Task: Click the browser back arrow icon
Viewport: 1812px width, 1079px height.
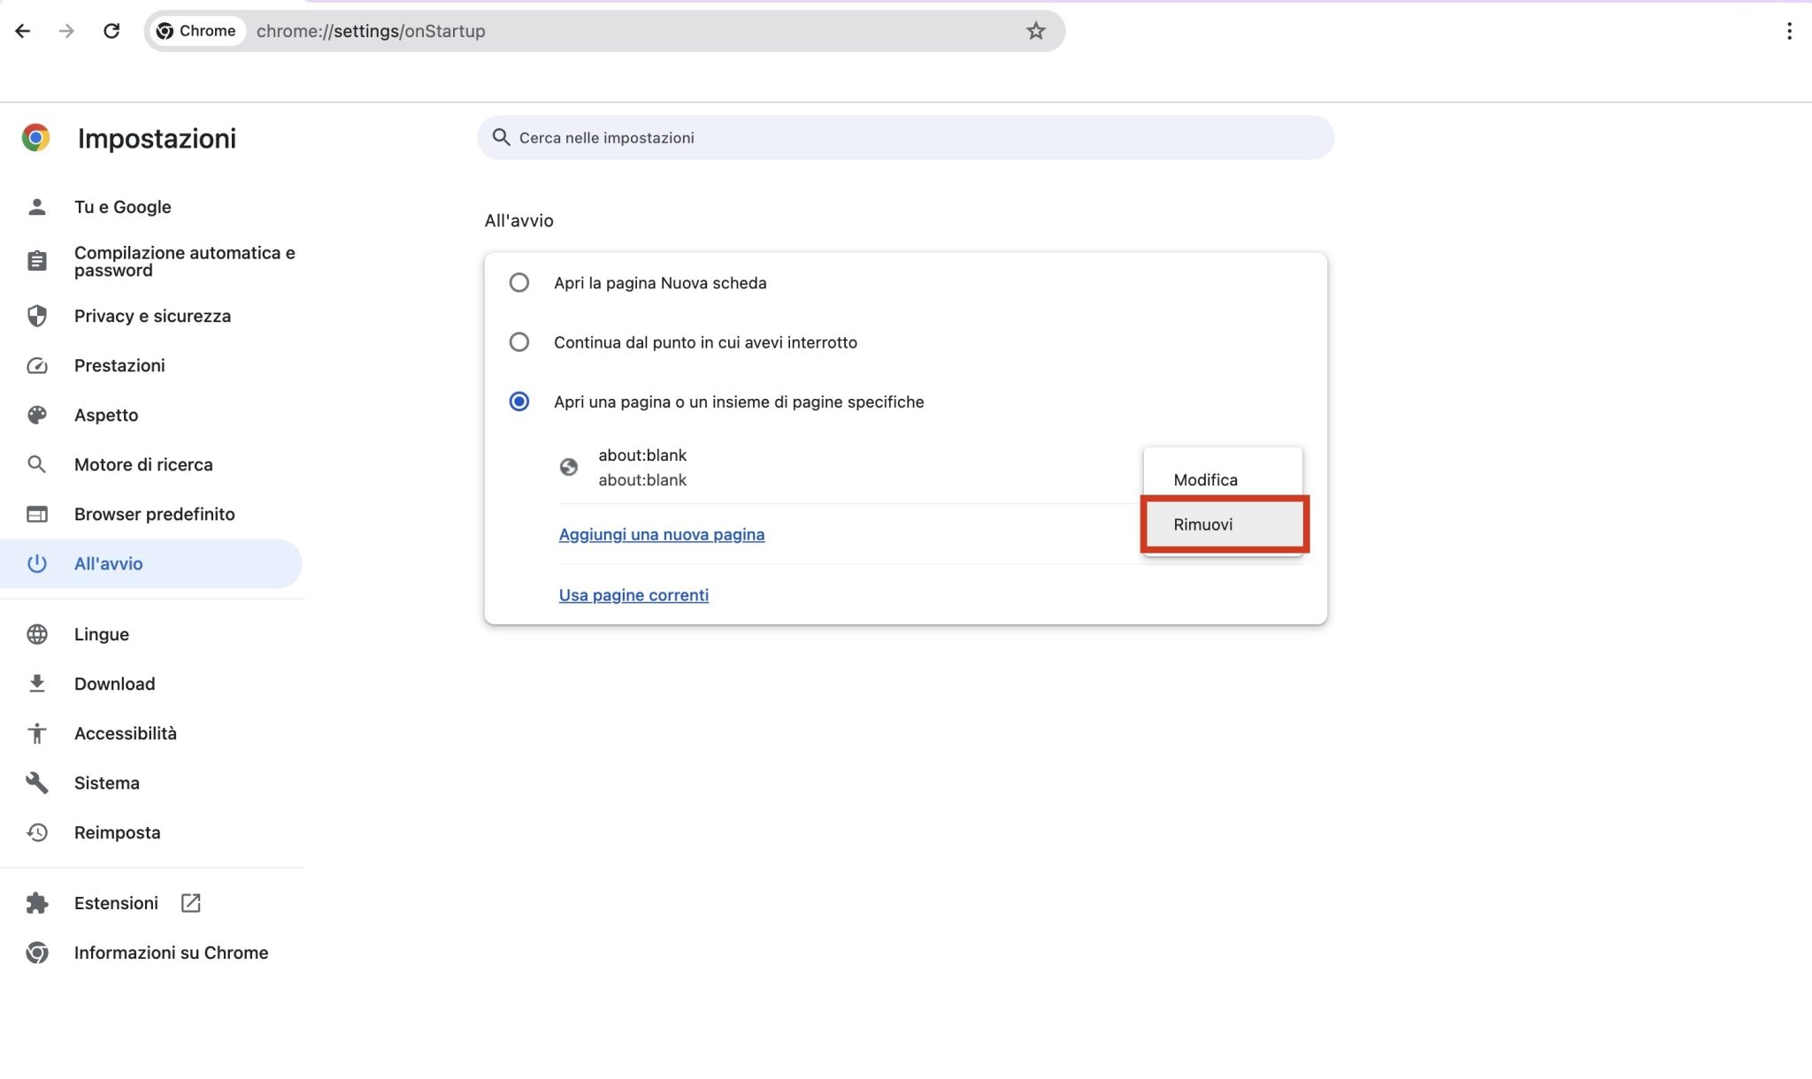Action: [23, 31]
